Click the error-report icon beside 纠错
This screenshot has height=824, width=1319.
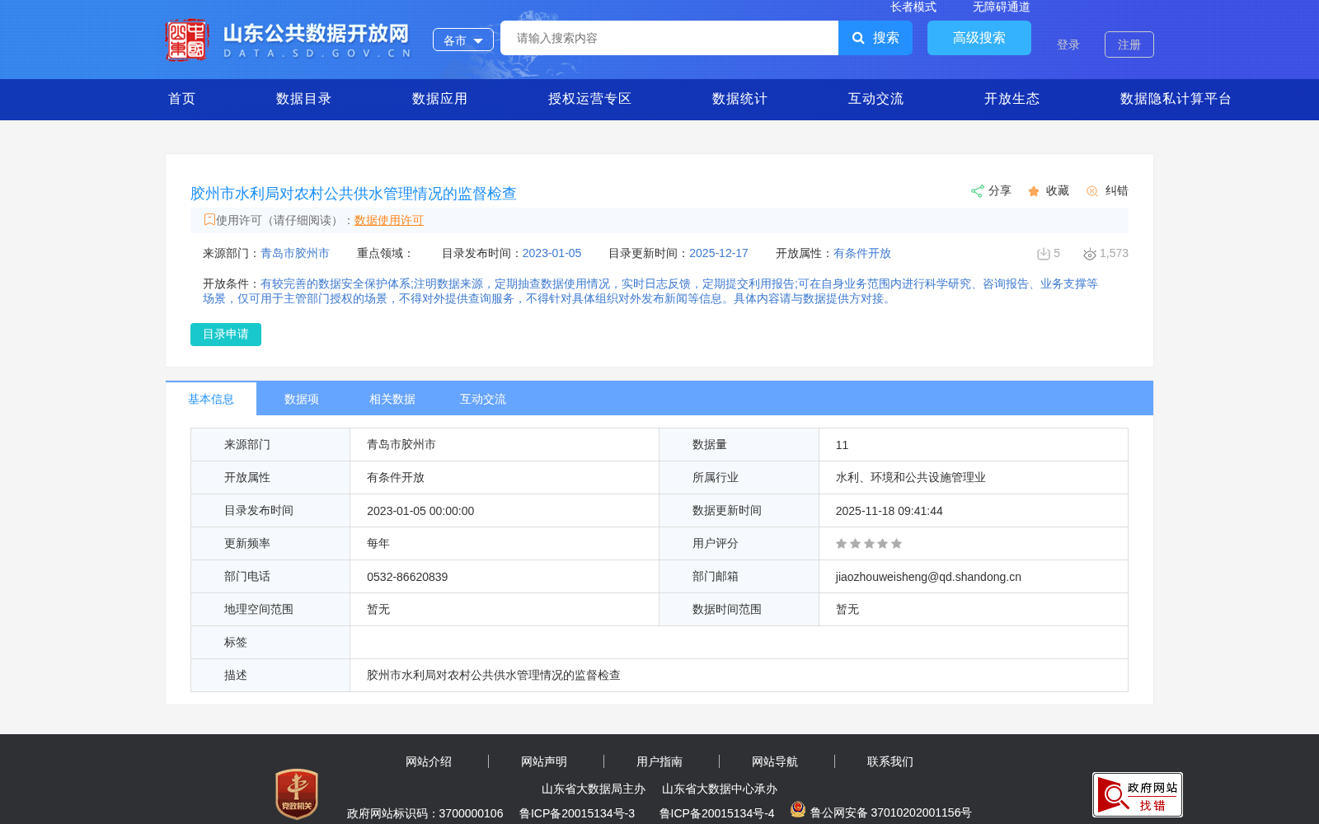tap(1092, 191)
